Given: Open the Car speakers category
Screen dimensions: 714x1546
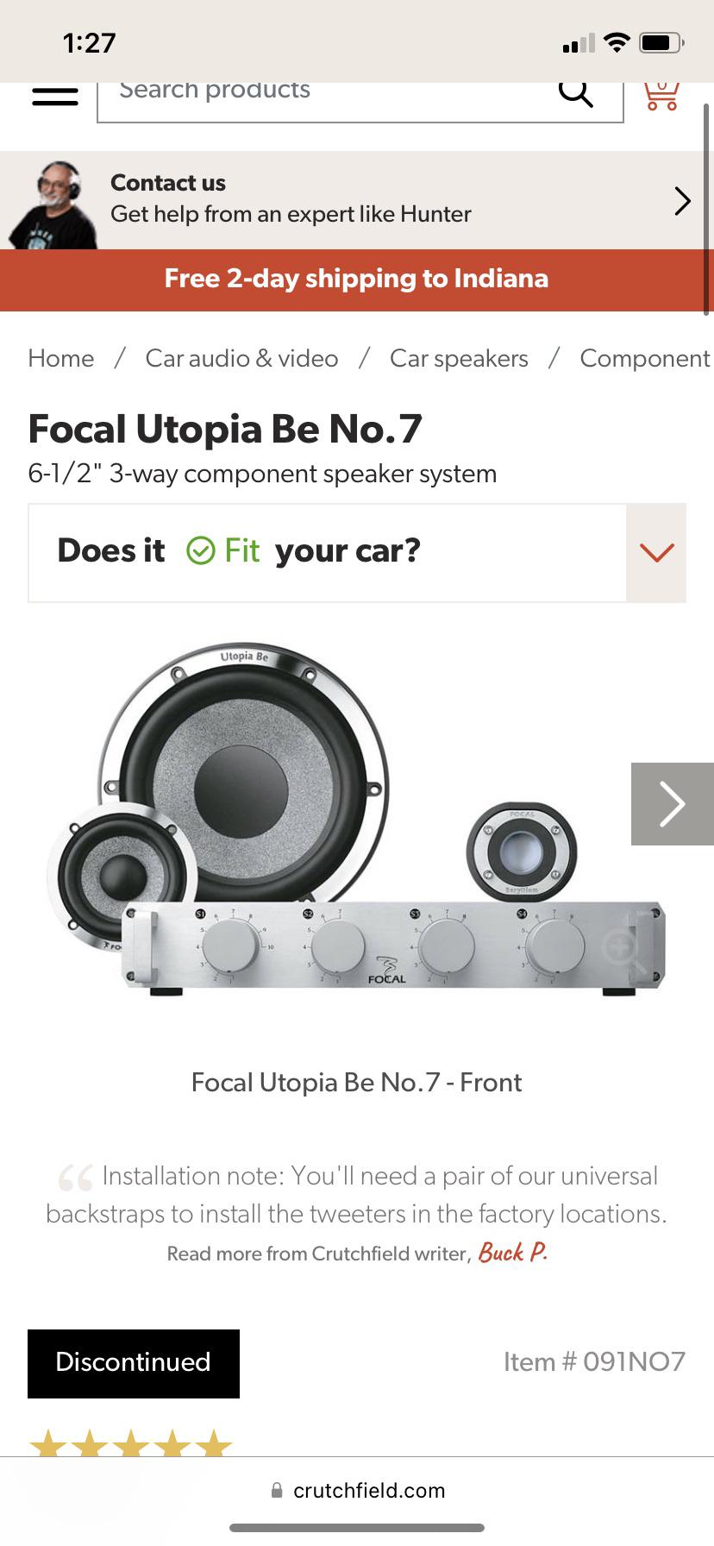Looking at the screenshot, I should tap(459, 358).
